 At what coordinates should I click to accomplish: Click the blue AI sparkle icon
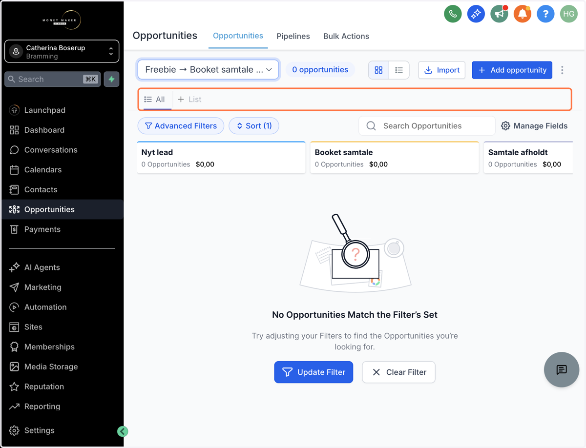click(476, 14)
